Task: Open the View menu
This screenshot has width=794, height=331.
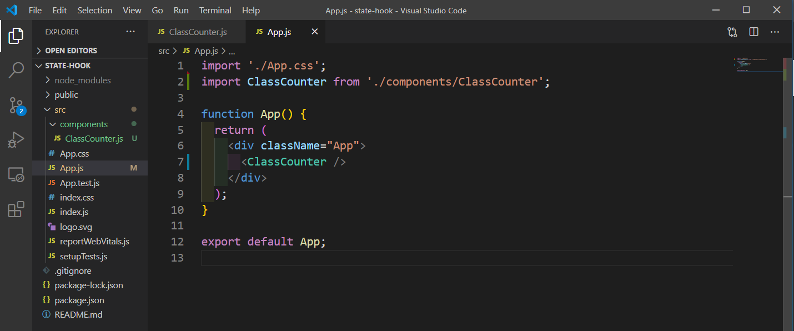Action: tap(132, 10)
